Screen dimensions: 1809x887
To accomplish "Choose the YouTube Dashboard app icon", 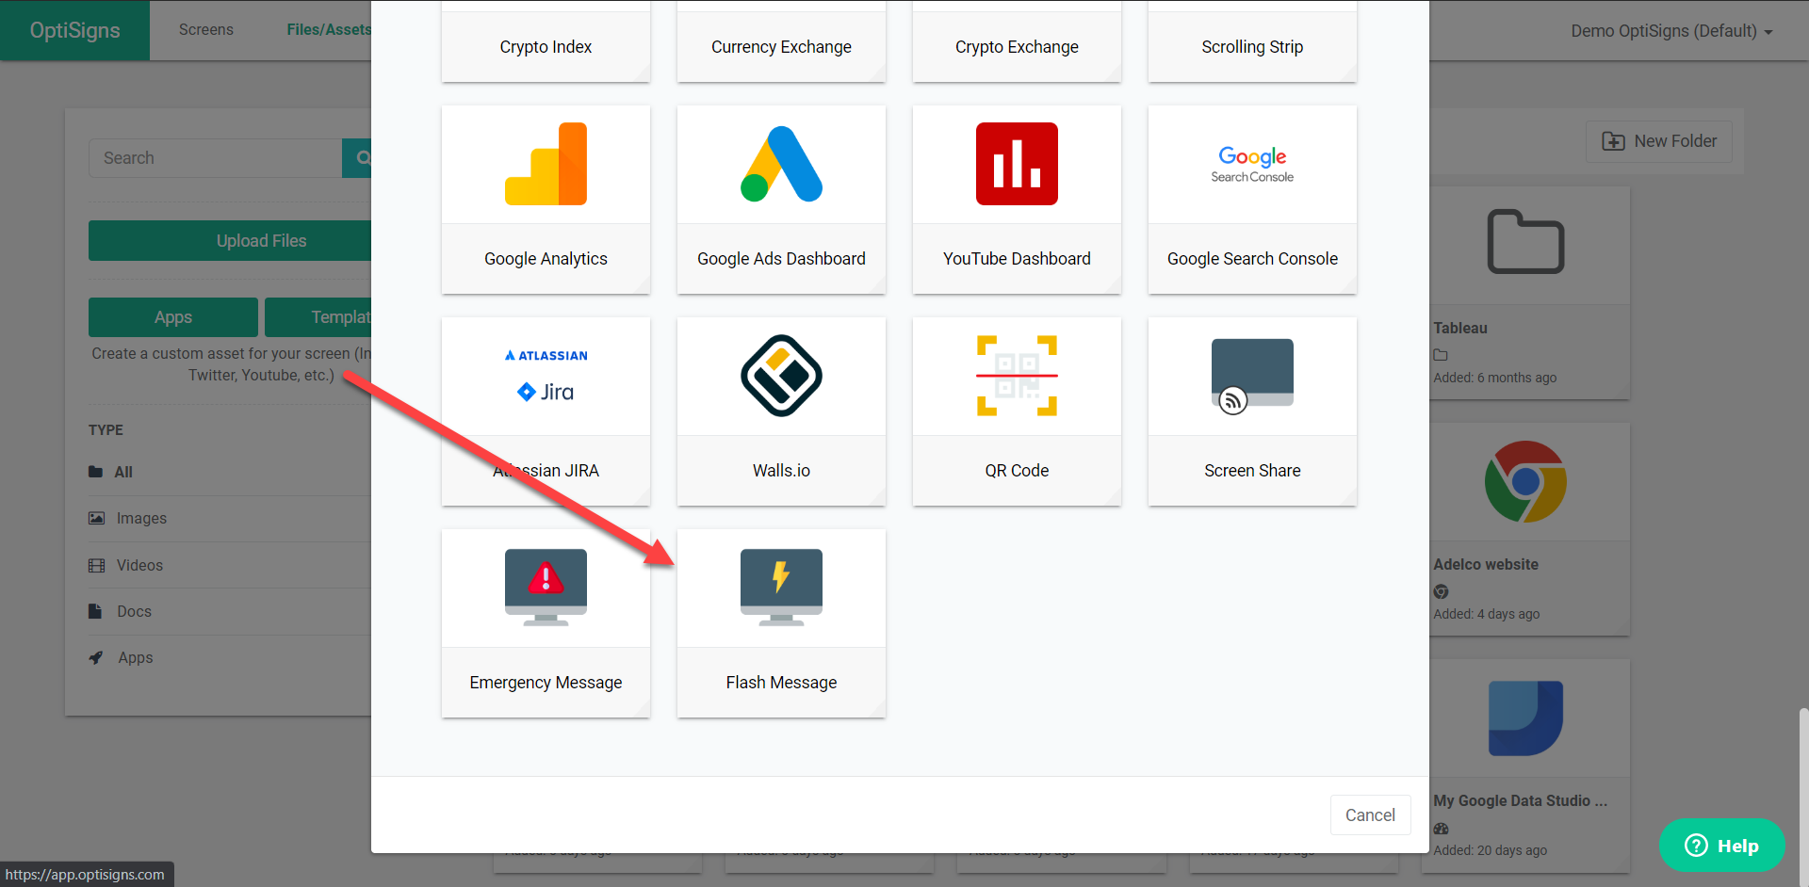I will (x=1017, y=164).
